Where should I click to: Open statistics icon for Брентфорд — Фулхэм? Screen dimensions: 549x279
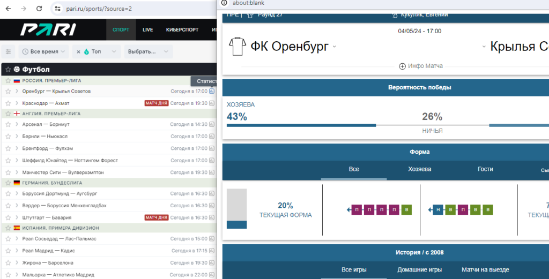pos(211,148)
